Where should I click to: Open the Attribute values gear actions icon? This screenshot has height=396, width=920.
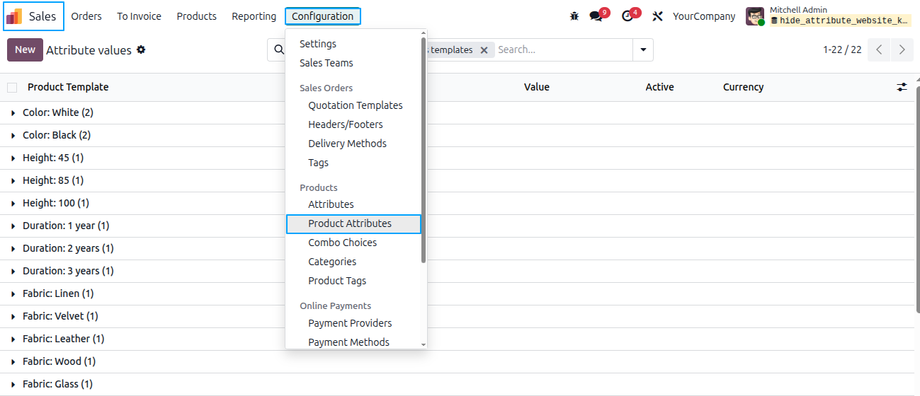(x=141, y=49)
